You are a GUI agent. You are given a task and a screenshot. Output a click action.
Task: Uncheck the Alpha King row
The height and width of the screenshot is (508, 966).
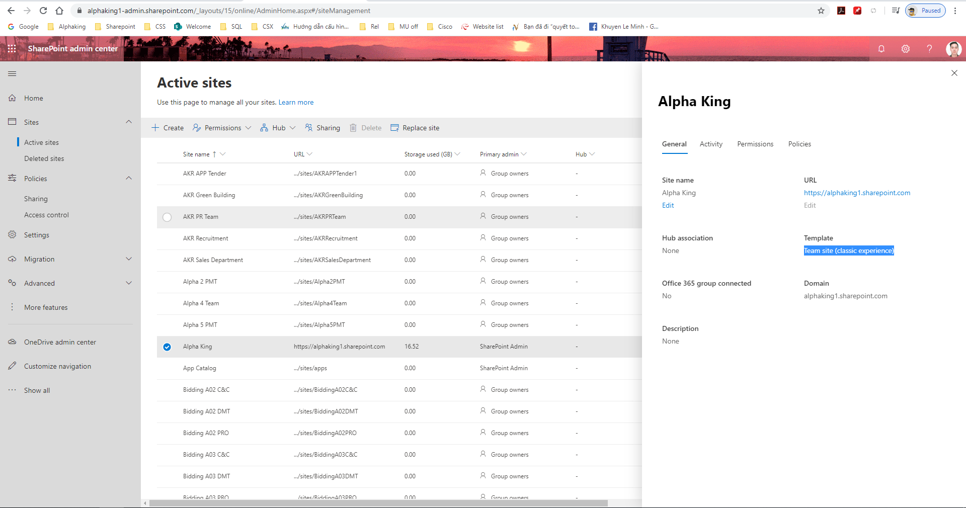[167, 347]
